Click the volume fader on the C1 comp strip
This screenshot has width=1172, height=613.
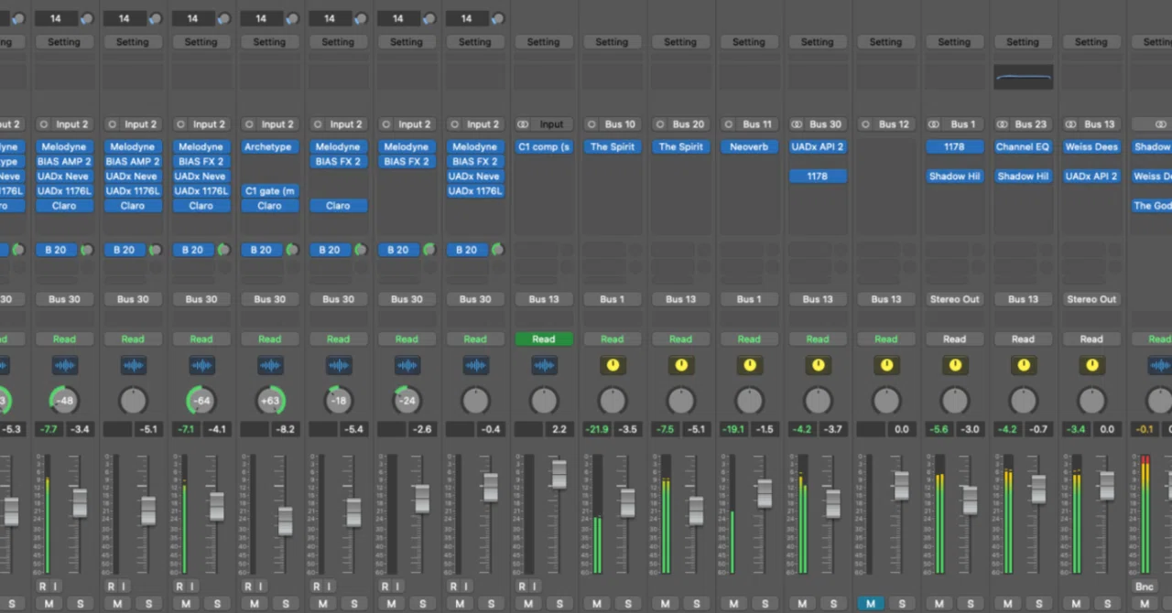point(559,474)
